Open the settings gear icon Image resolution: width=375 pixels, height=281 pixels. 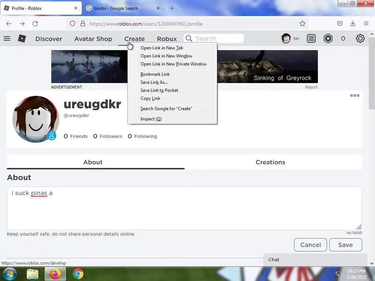360,38
